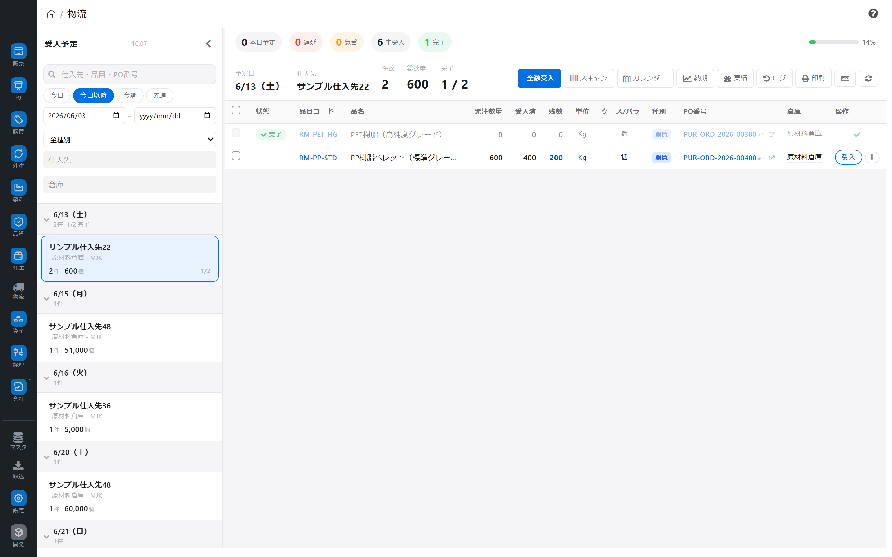Open the 製造 manufacturing module
The image size is (892, 557).
click(x=19, y=191)
